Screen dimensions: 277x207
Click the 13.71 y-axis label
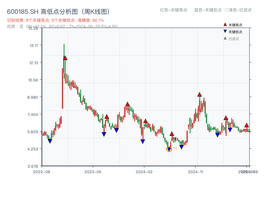pos(34,46)
